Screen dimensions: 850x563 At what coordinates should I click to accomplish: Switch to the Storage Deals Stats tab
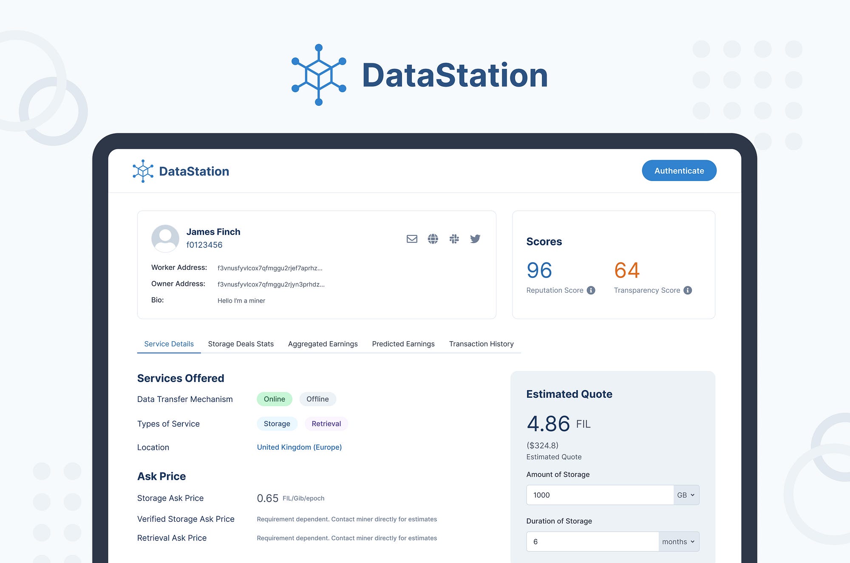[241, 344]
